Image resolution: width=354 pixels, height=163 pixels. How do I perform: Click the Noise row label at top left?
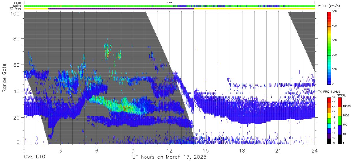[x=17, y=6]
